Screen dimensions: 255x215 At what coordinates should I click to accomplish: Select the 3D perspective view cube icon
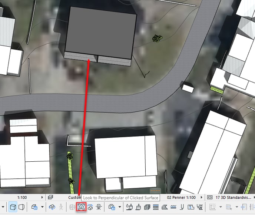[x=13, y=207]
